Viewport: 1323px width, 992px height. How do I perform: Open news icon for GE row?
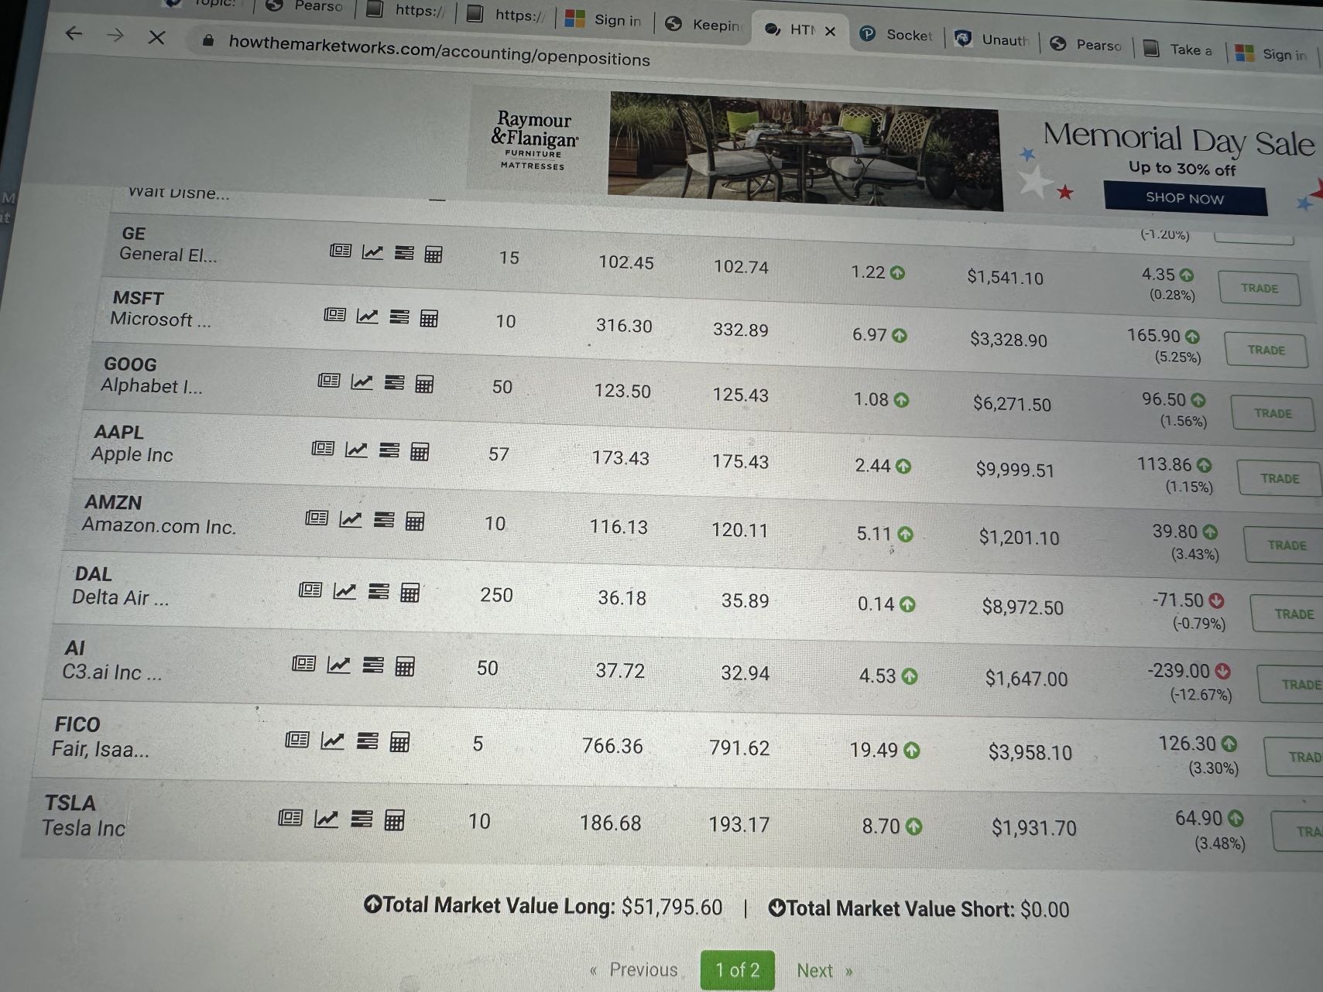(341, 251)
